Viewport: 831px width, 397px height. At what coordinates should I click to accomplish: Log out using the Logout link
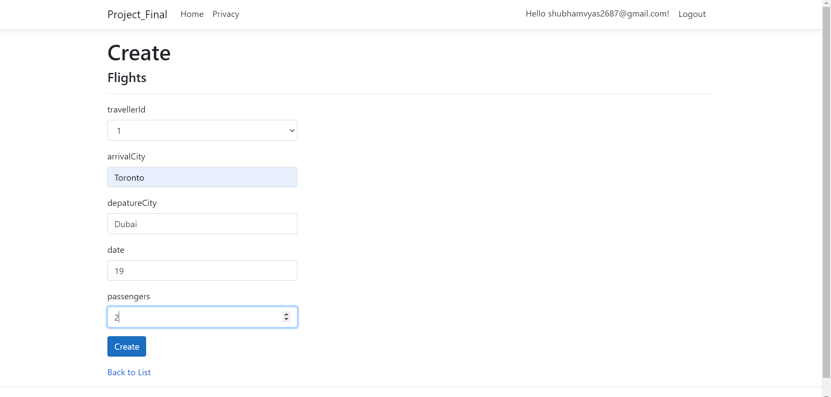(692, 14)
